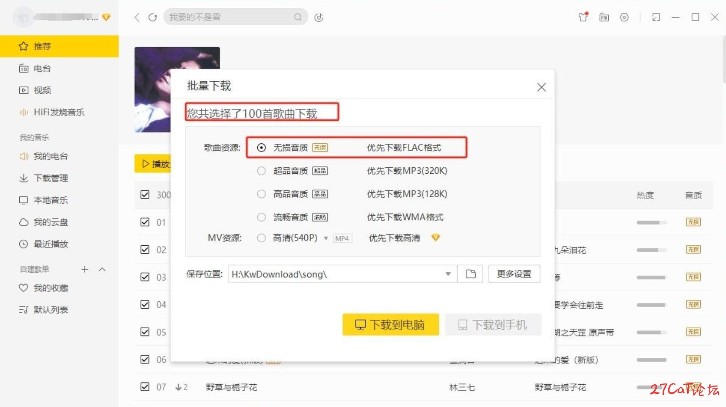Viewport: 726px width, 407px height.
Task: Close the 批量下载 dialog
Action: (541, 87)
